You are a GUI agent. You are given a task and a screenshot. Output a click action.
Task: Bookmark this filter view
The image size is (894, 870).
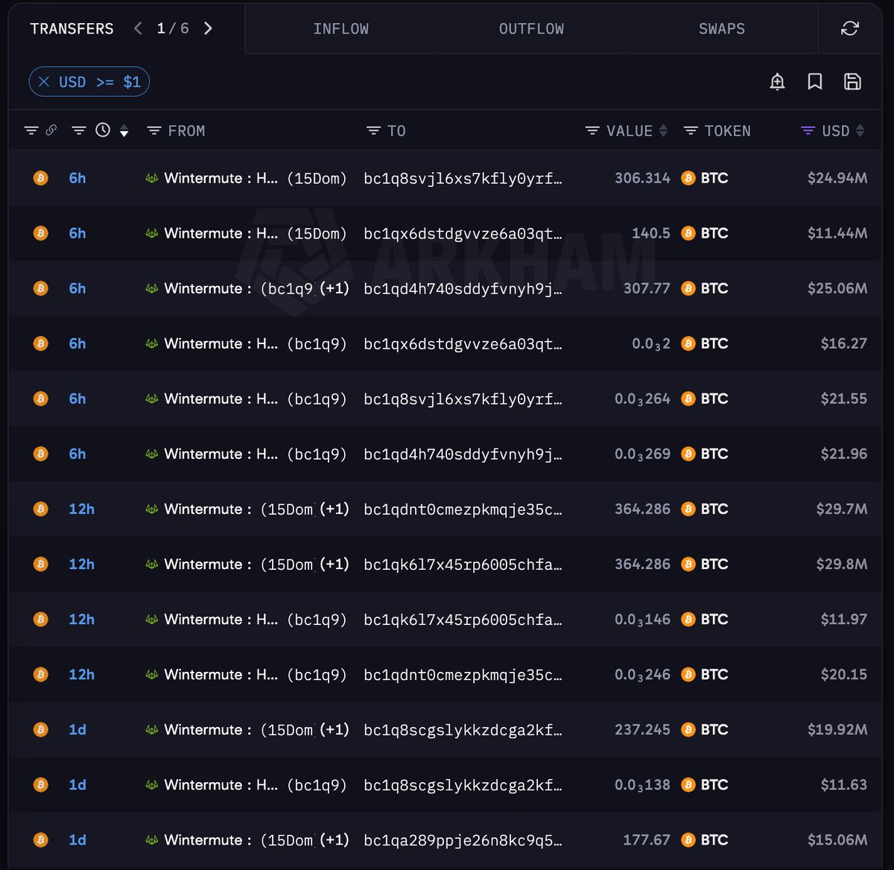815,81
